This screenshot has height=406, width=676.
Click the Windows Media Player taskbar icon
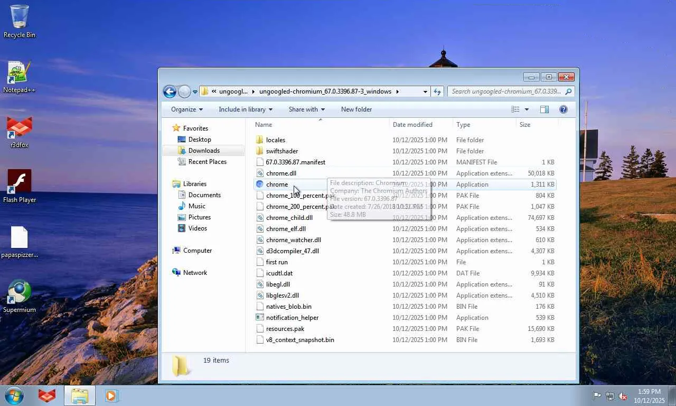[x=111, y=395]
